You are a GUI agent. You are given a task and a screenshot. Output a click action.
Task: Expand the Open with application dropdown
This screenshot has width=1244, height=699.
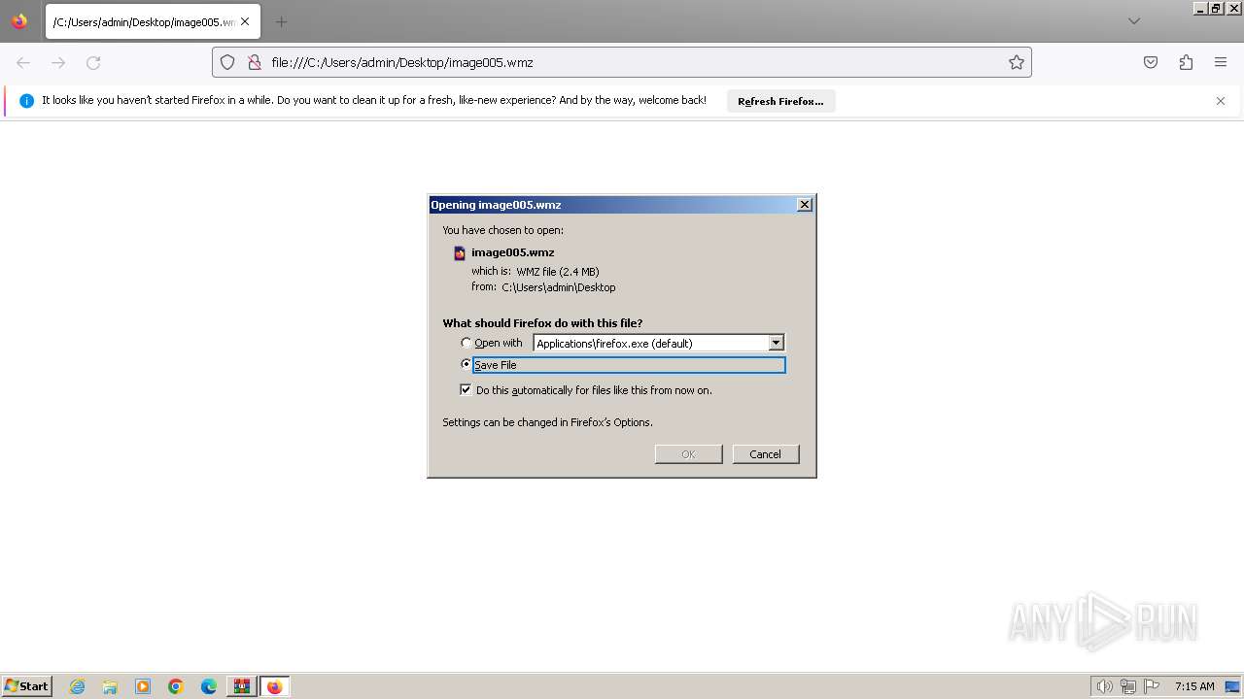coord(776,343)
